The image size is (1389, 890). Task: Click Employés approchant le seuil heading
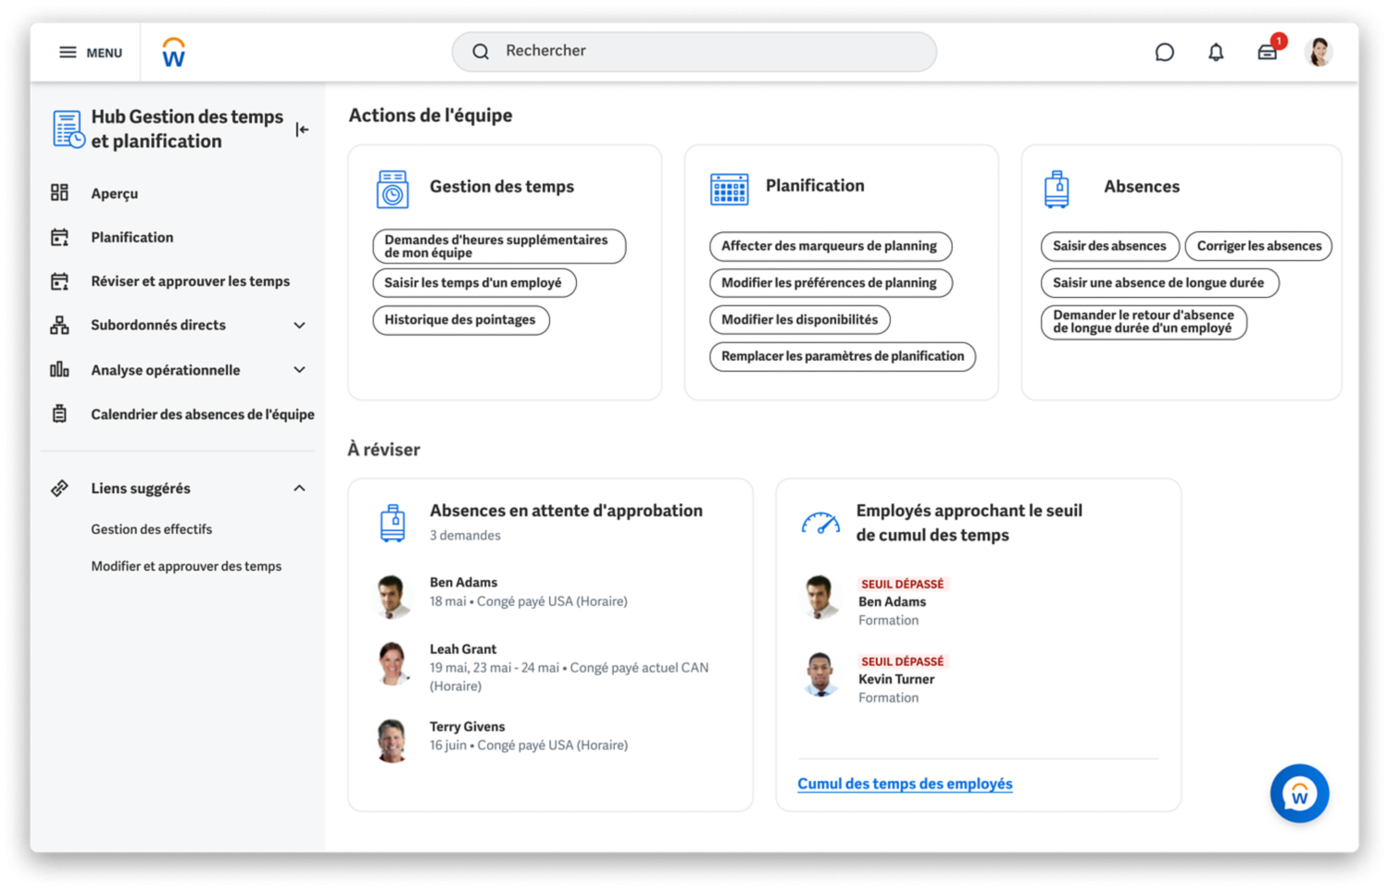[969, 523]
